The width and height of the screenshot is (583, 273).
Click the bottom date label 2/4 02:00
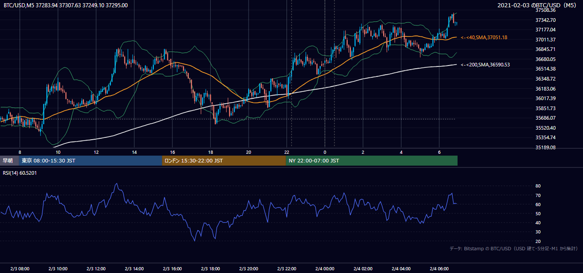pyautogui.click(x=363, y=268)
